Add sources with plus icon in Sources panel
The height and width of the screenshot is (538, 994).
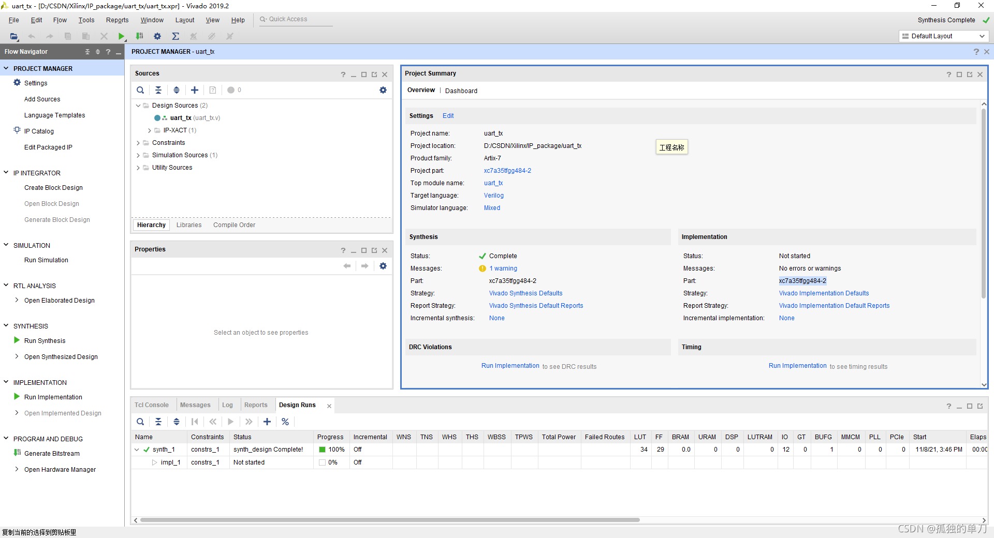click(195, 90)
